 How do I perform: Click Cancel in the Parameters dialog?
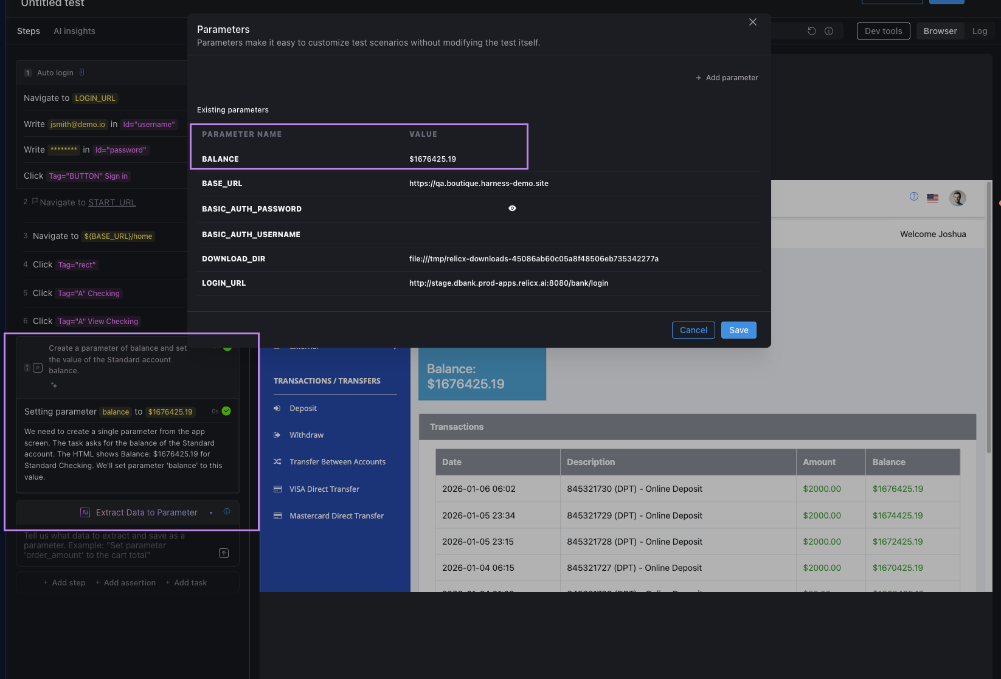(x=693, y=330)
